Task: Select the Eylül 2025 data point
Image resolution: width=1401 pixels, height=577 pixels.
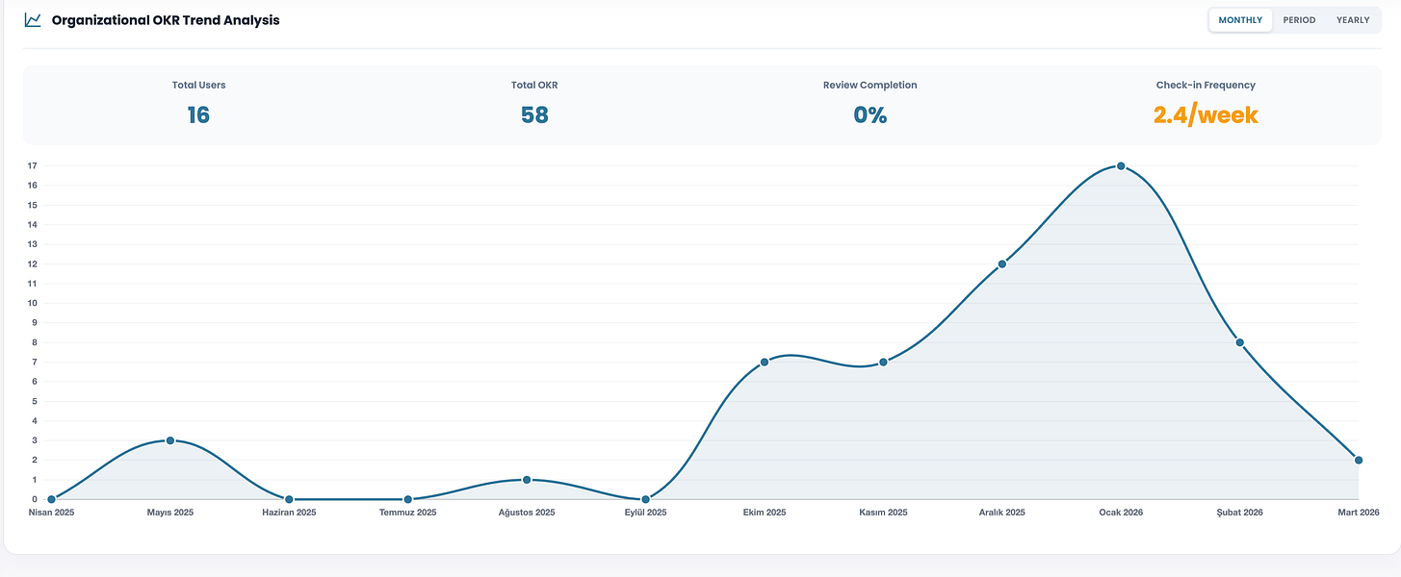Action: tap(645, 499)
